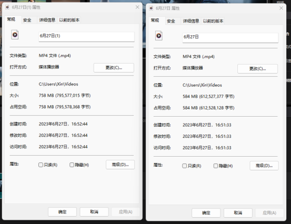
Task: Click title bar icon of 6月27日 属性 window
Action: 152,8
